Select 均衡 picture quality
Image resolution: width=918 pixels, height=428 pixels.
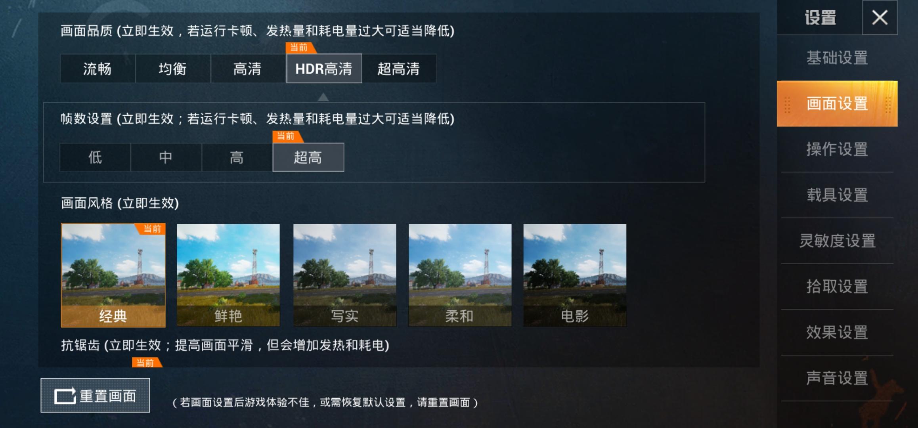(x=173, y=69)
